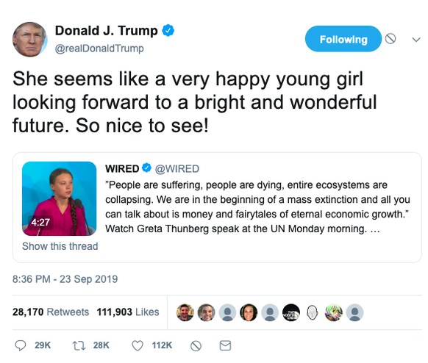Click the black North Face liker avatar
The width and height of the screenshot is (428, 363).
point(291,312)
